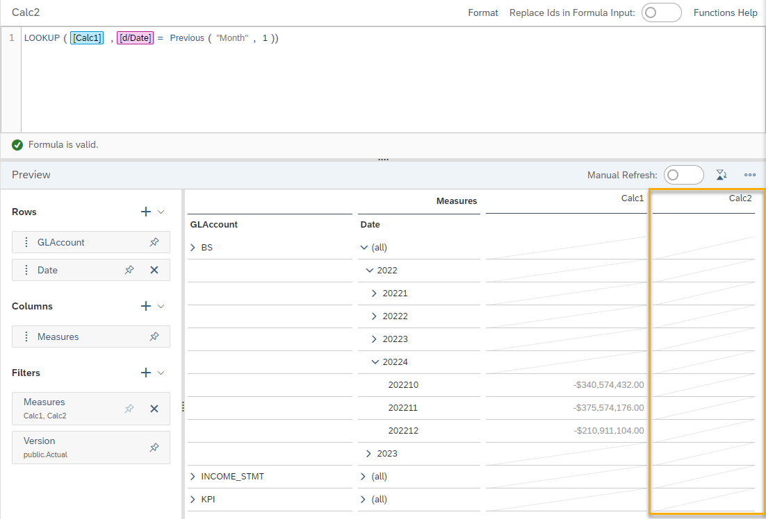Image resolution: width=766 pixels, height=519 pixels.
Task: Pin the GLAccount row item
Action: tap(154, 242)
